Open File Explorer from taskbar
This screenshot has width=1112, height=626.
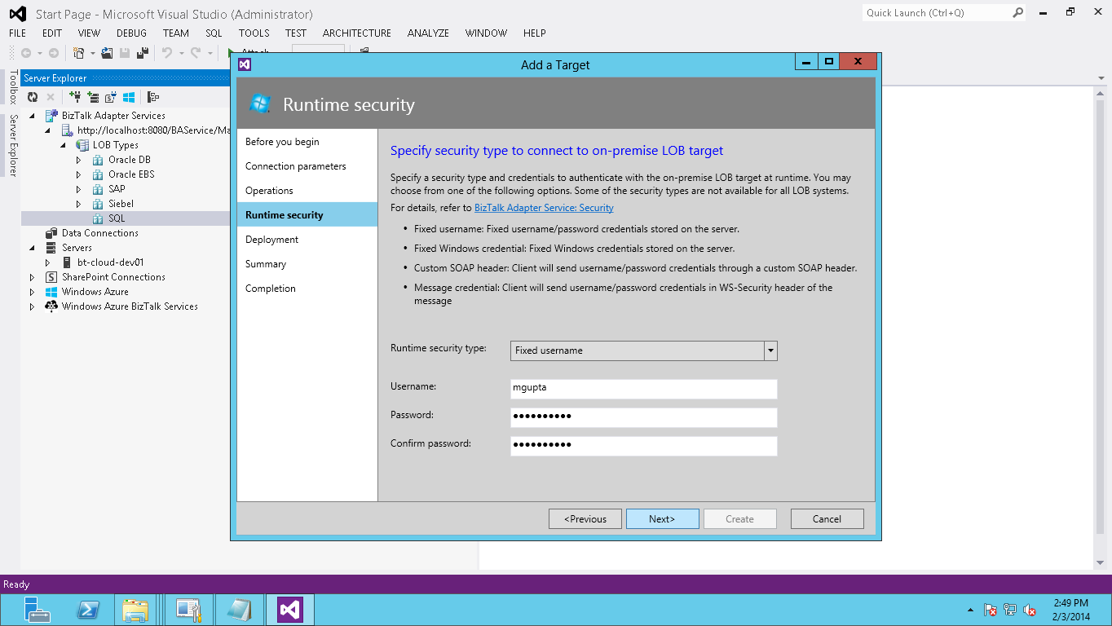point(135,610)
